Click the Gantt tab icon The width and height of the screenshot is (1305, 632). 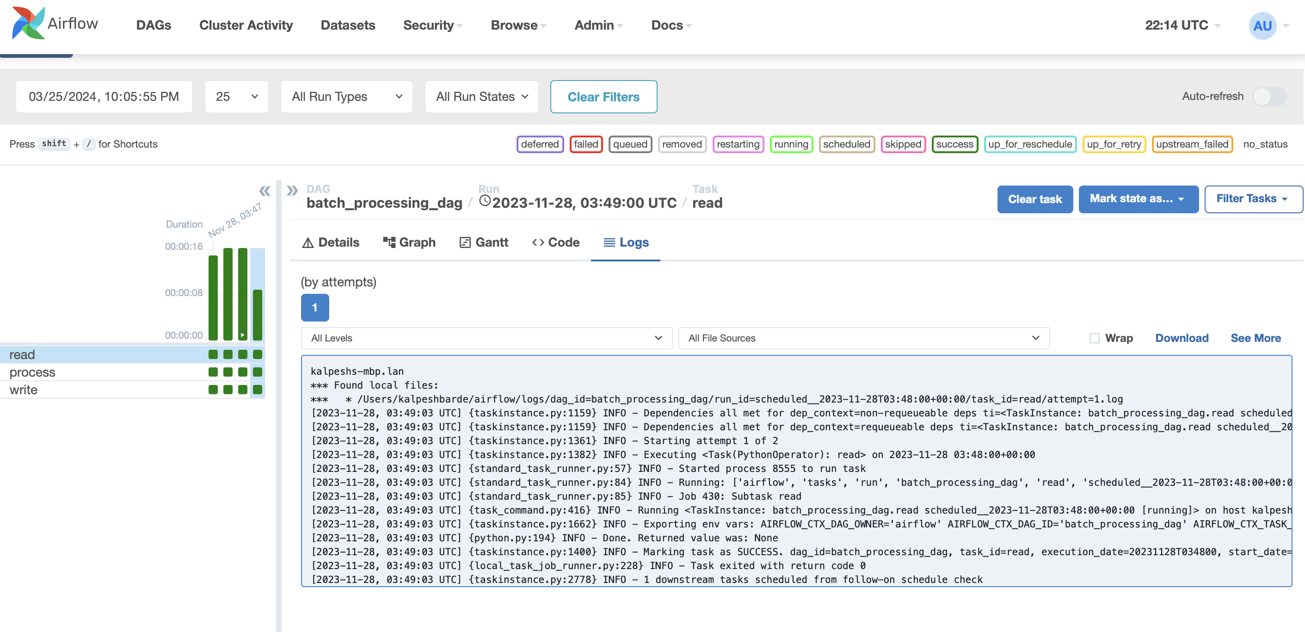pyautogui.click(x=465, y=243)
